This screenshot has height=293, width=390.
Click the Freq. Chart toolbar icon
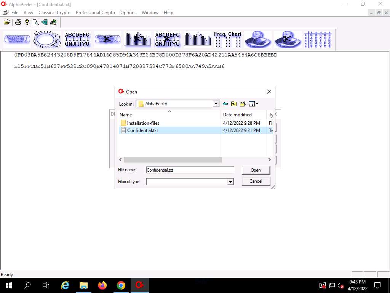[227, 39]
